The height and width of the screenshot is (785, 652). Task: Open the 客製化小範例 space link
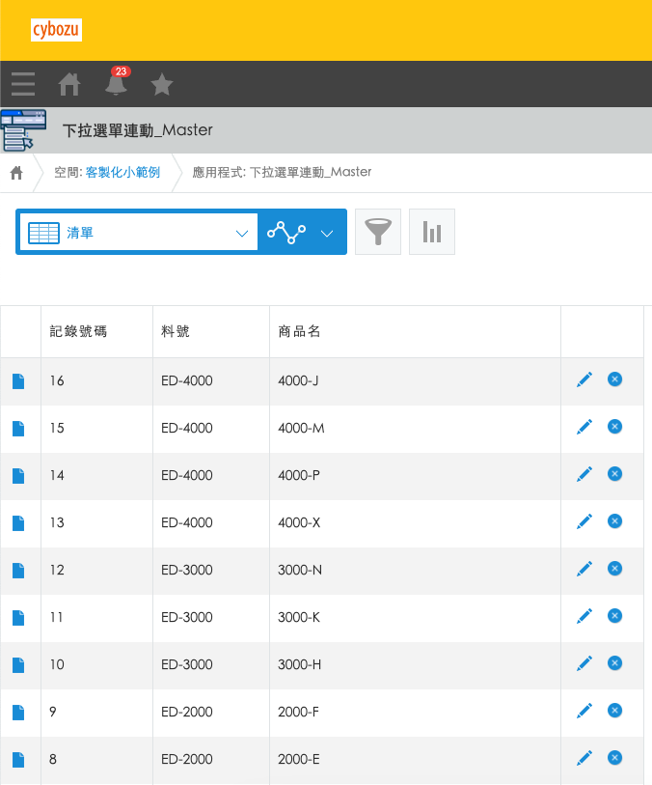122,172
